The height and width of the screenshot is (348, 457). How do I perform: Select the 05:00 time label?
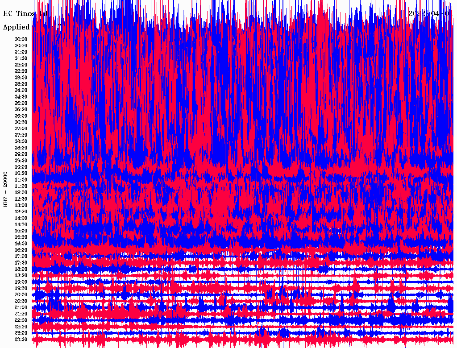[21, 103]
